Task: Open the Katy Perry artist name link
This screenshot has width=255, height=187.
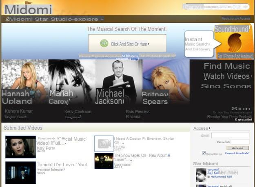Action: [46, 148]
